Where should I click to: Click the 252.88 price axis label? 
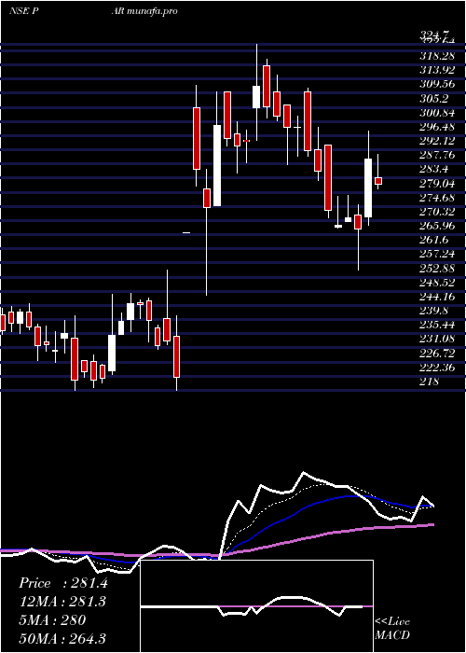436,269
